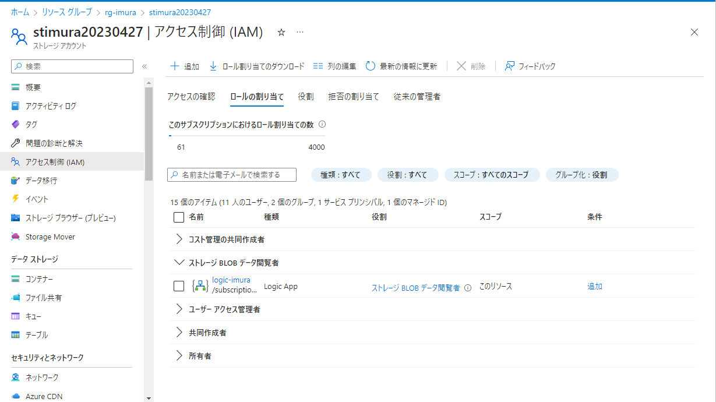
Task: Select the タグ tag icon
Action: [16, 125]
